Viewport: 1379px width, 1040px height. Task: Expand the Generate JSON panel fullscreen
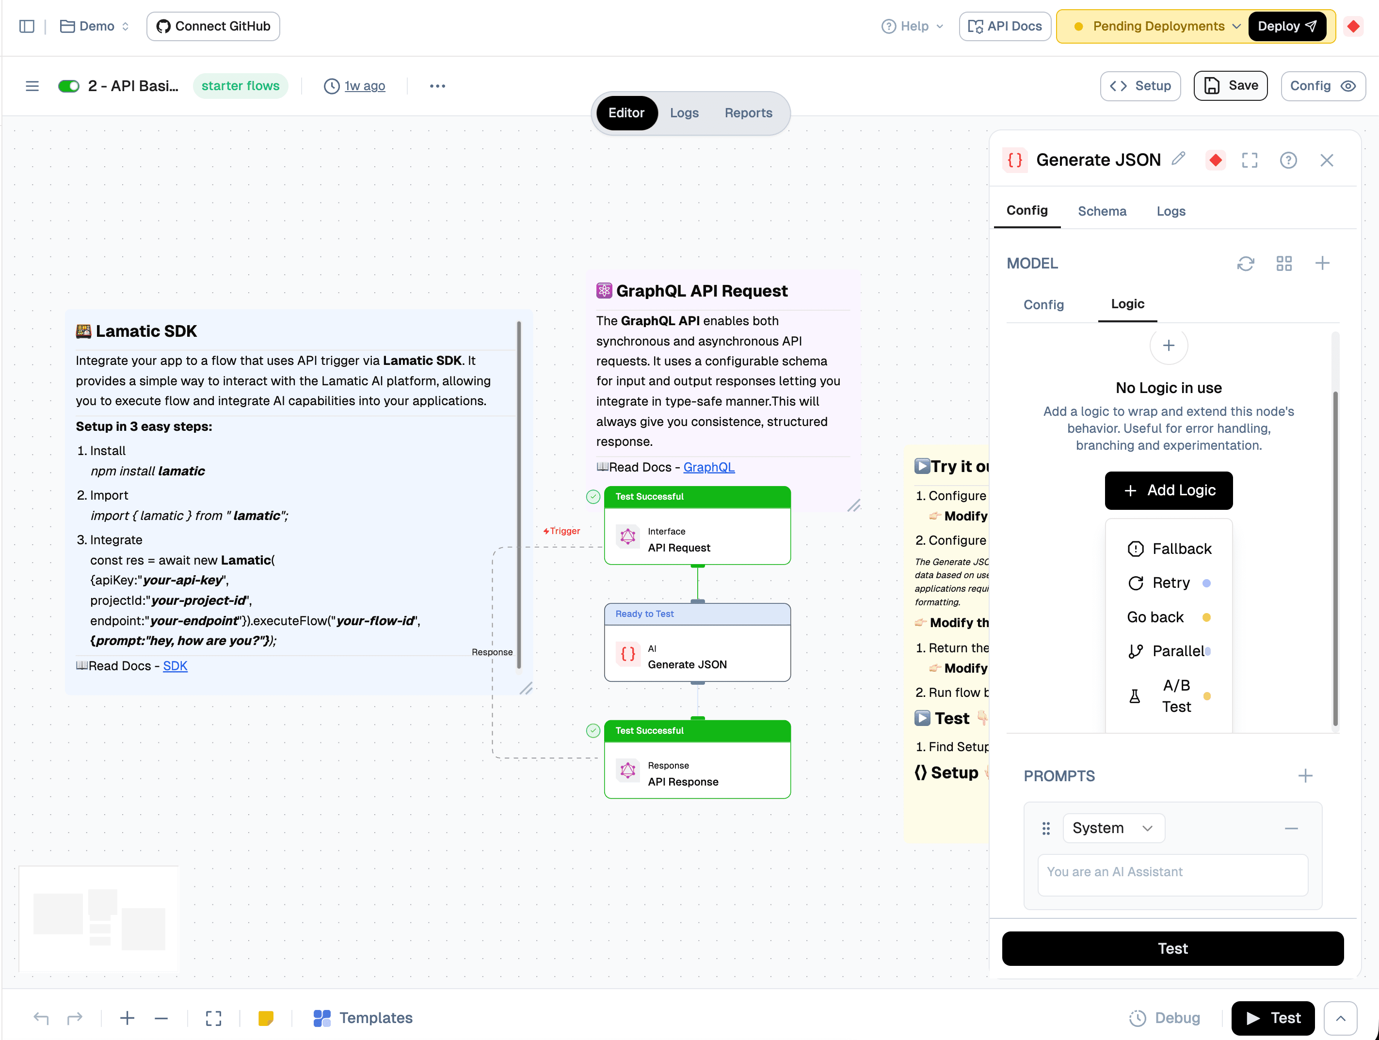pos(1250,160)
